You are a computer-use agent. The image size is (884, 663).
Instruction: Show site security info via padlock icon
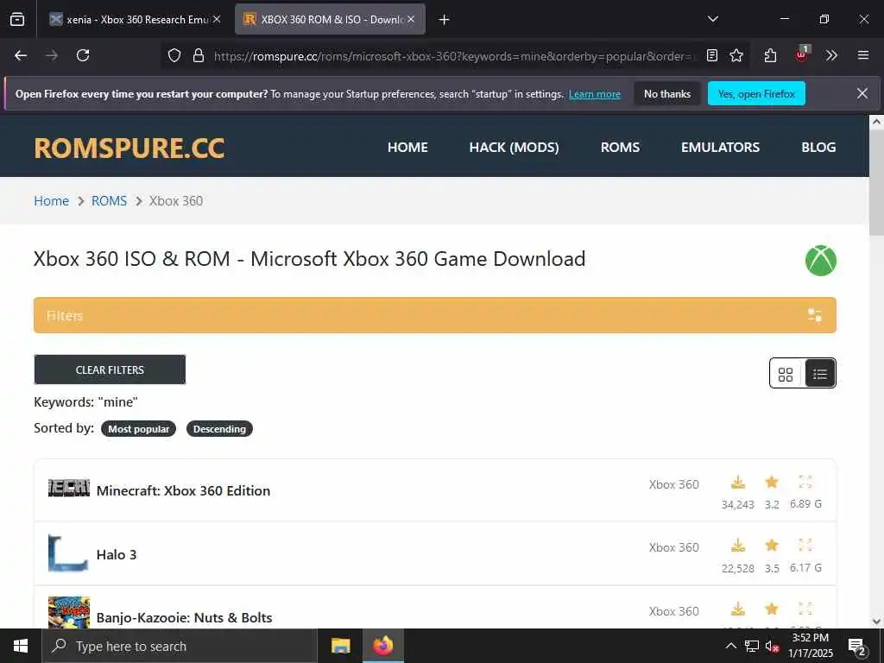[x=199, y=55]
